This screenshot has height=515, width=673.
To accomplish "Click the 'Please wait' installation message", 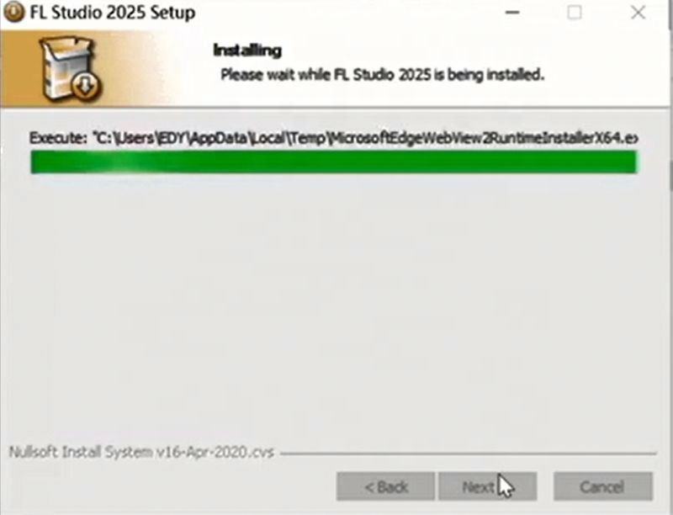I will coord(383,75).
